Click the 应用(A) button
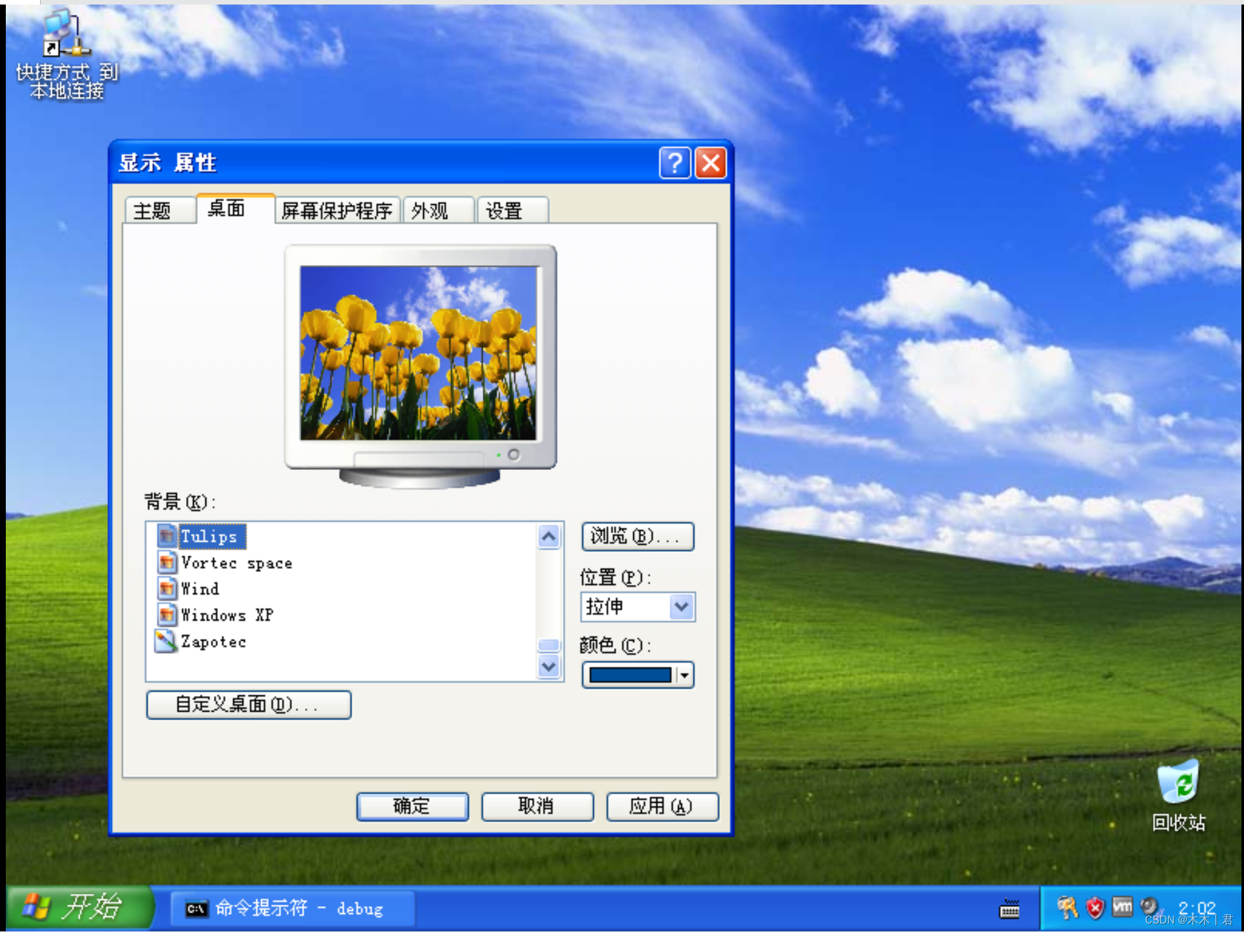1244x932 pixels. click(x=662, y=807)
